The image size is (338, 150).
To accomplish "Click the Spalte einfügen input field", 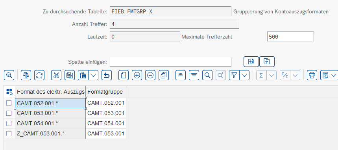I will tap(170, 62).
